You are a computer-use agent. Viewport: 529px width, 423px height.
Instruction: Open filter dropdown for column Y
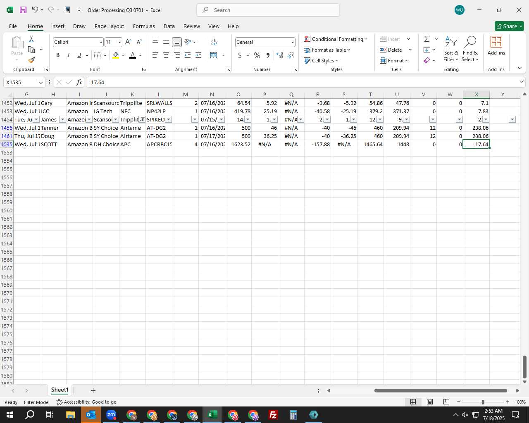pyautogui.click(x=512, y=119)
